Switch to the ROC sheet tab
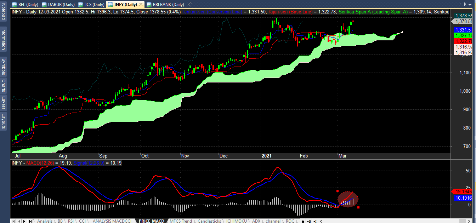 290,221
